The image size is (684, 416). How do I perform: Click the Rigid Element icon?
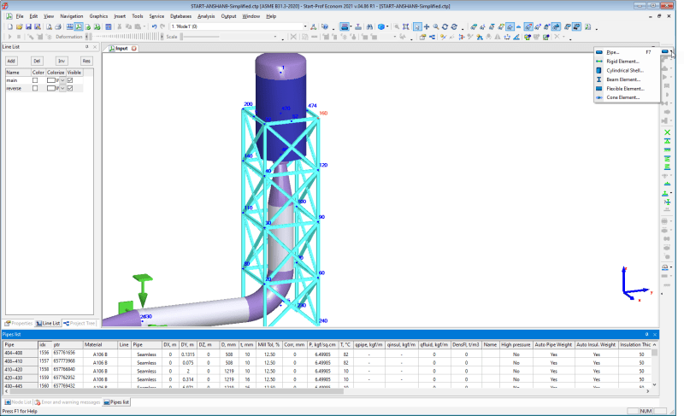point(599,61)
